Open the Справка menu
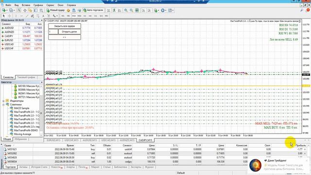This screenshot has width=311, height=175. pos(71,5)
